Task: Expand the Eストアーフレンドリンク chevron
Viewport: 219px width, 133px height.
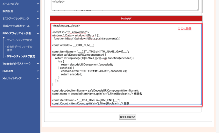Action: pyautogui.click(x=38, y=18)
